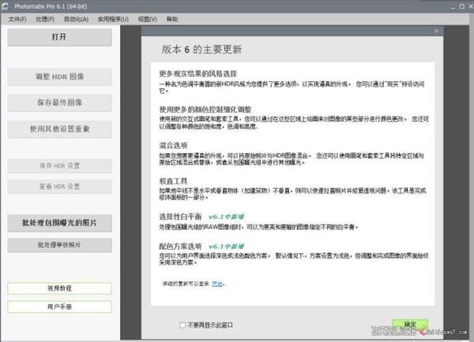The image size is (474, 342).
Task: Open the 网站 link in the dialog
Action: click(x=217, y=284)
